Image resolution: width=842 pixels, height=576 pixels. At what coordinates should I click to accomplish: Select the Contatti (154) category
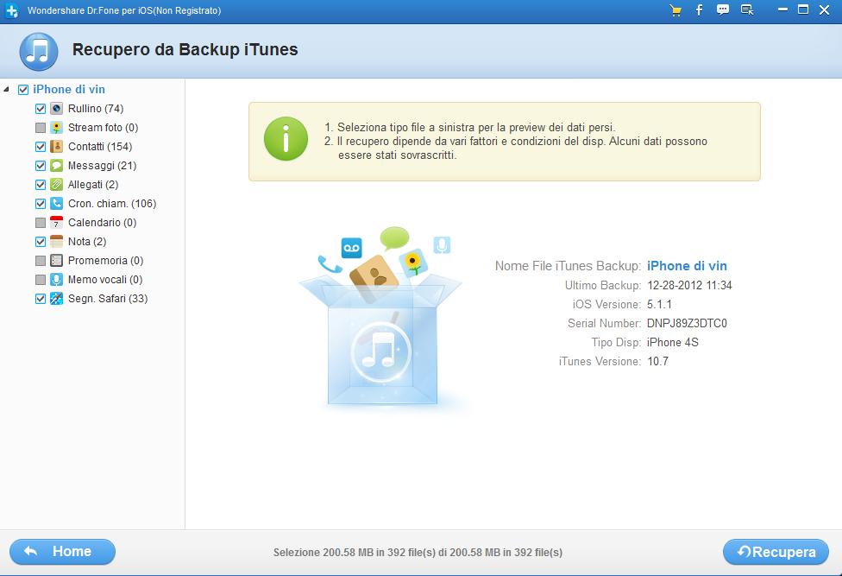point(100,146)
